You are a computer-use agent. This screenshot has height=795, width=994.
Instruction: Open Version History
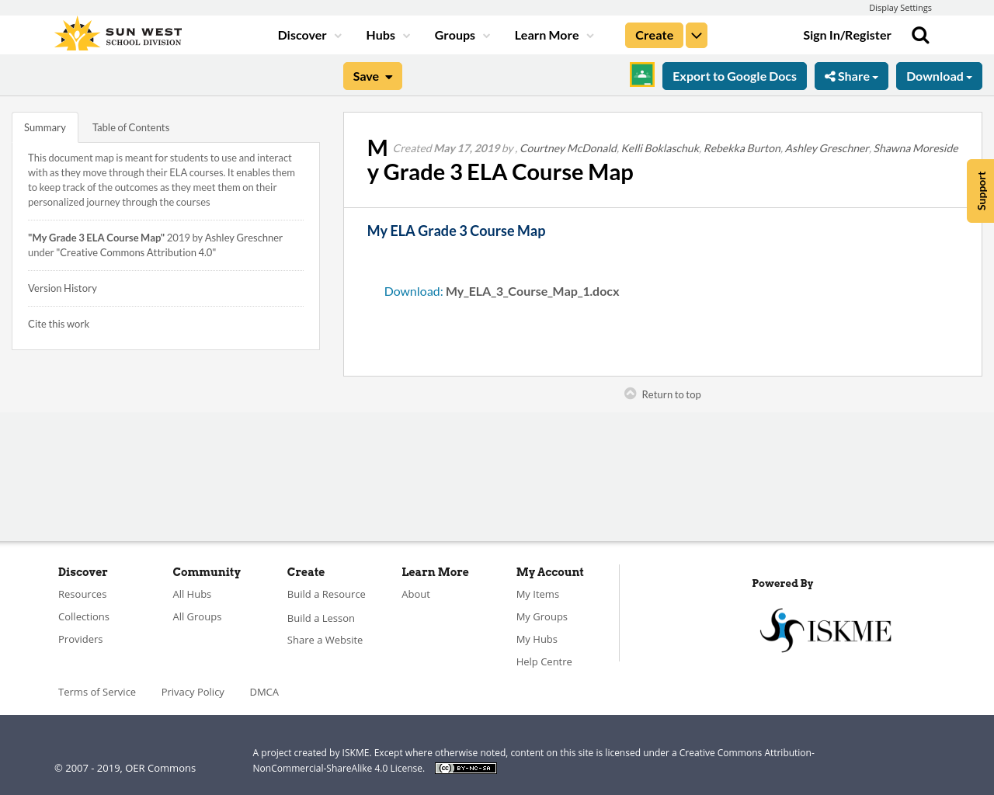tap(62, 287)
